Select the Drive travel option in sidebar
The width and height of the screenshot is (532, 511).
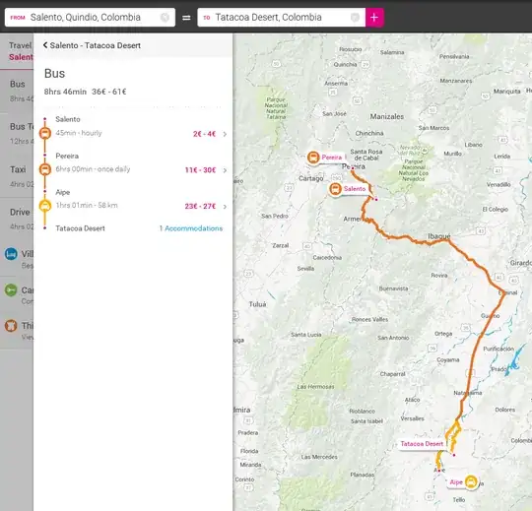[20, 212]
